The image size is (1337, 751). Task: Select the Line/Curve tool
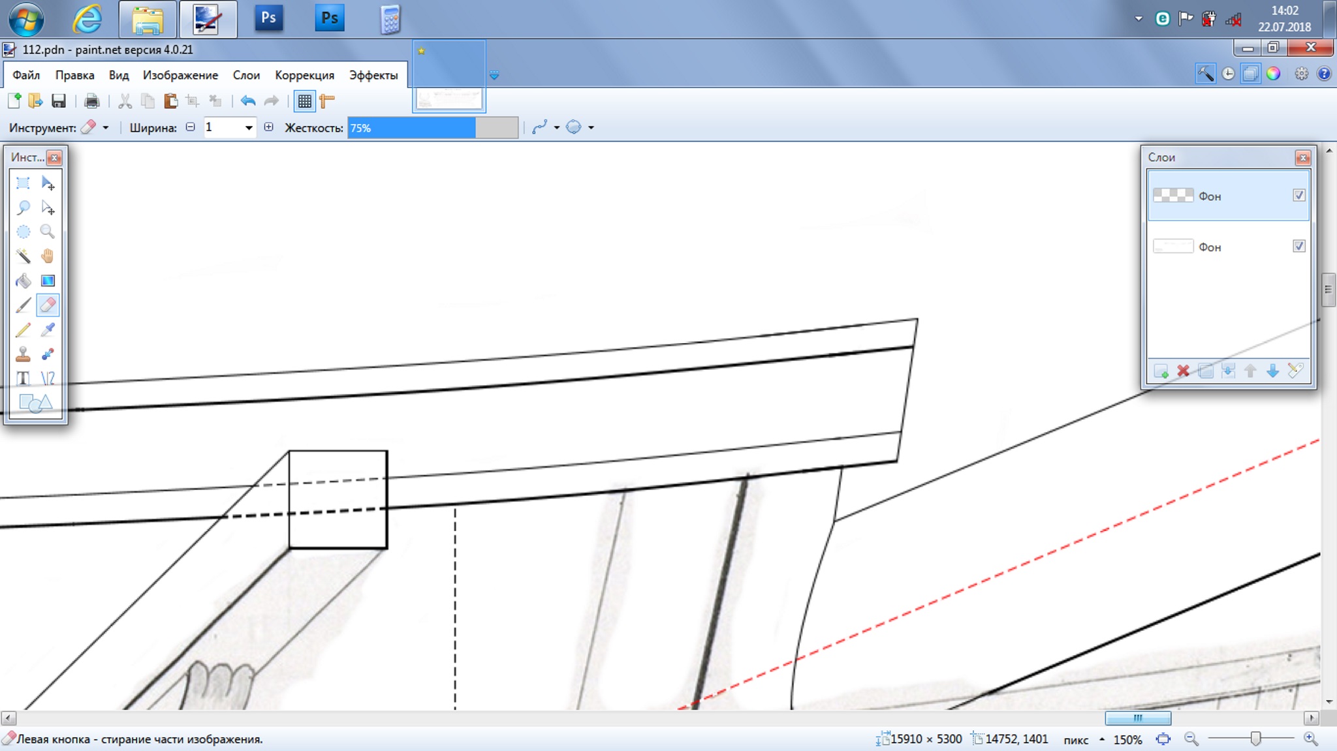[x=48, y=378]
